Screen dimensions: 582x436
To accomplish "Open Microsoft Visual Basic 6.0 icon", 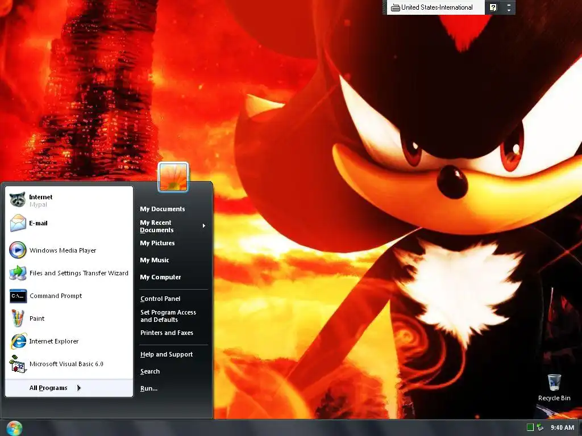I will pyautogui.click(x=18, y=364).
